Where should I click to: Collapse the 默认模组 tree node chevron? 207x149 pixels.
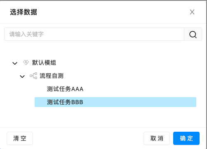click(15, 63)
